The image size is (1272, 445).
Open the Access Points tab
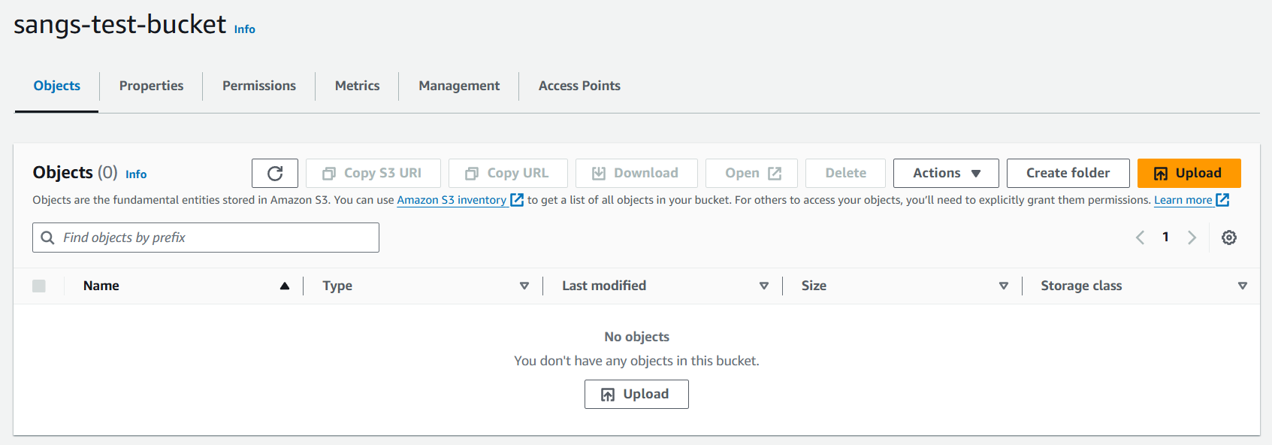click(579, 86)
